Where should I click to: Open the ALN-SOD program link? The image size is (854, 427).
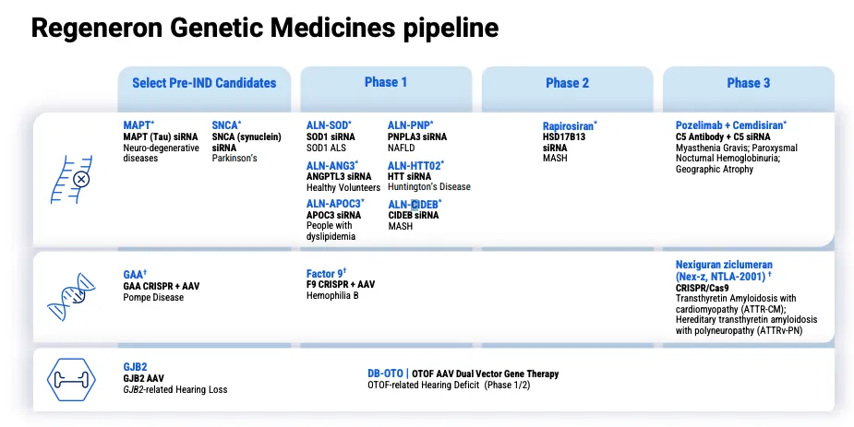click(x=328, y=125)
